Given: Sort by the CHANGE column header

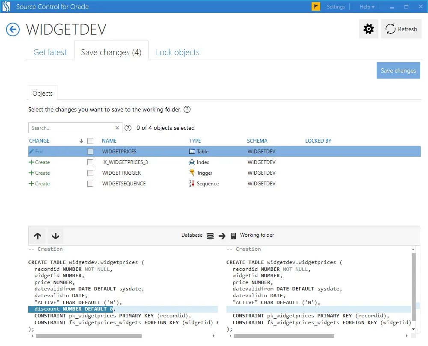Looking at the screenshot, I should (x=39, y=141).
